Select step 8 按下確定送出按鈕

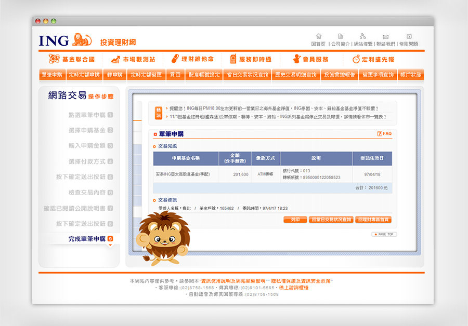84,224
